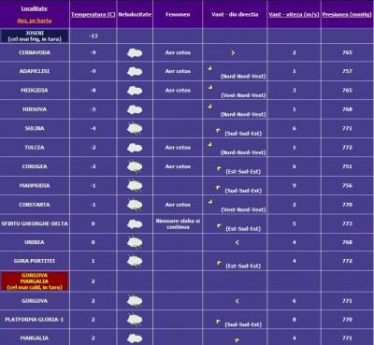Select the SFINTU GHEORGHE-DELTA locality name
374x345 pixels.
35,223
